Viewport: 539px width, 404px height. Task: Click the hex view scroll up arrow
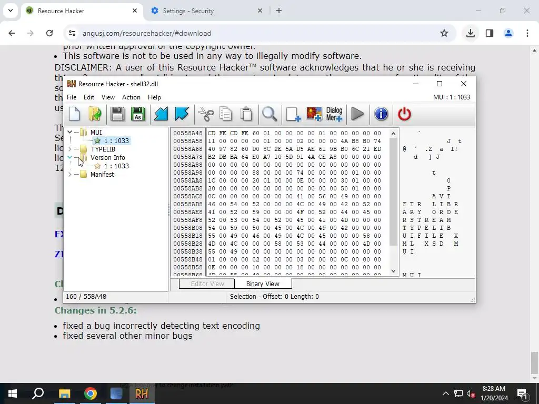[394, 133]
